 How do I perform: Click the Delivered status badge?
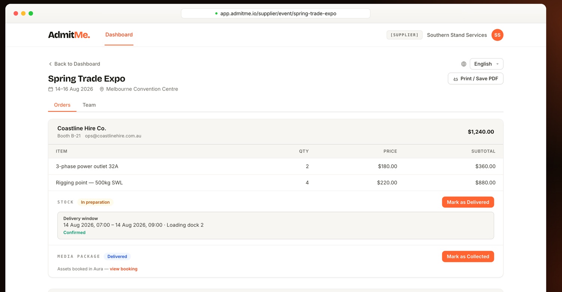pos(117,256)
